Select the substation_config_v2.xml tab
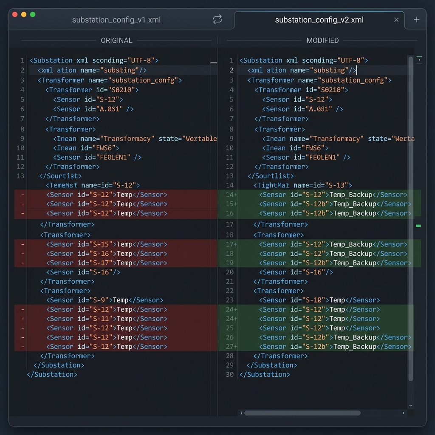 (x=319, y=20)
